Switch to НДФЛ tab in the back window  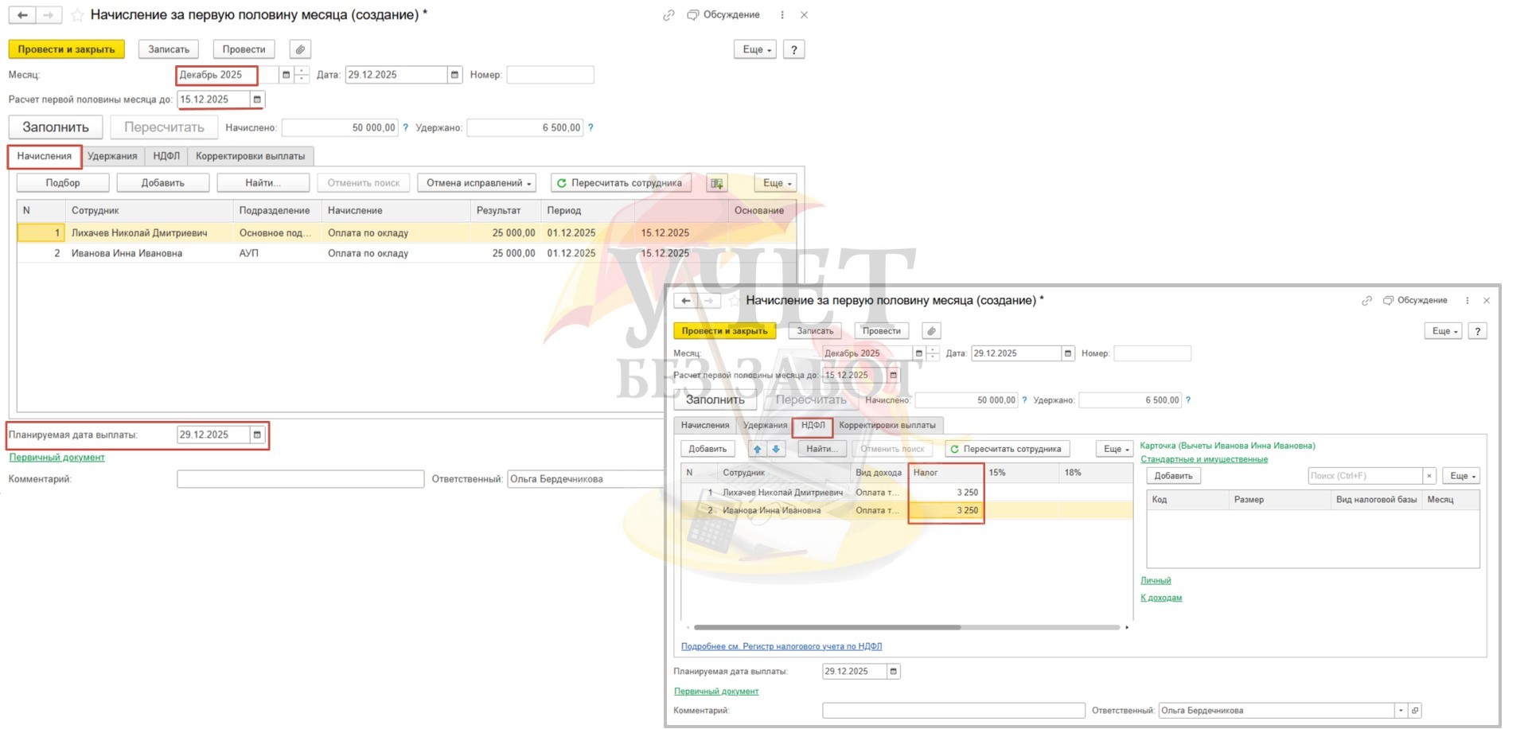[166, 156]
